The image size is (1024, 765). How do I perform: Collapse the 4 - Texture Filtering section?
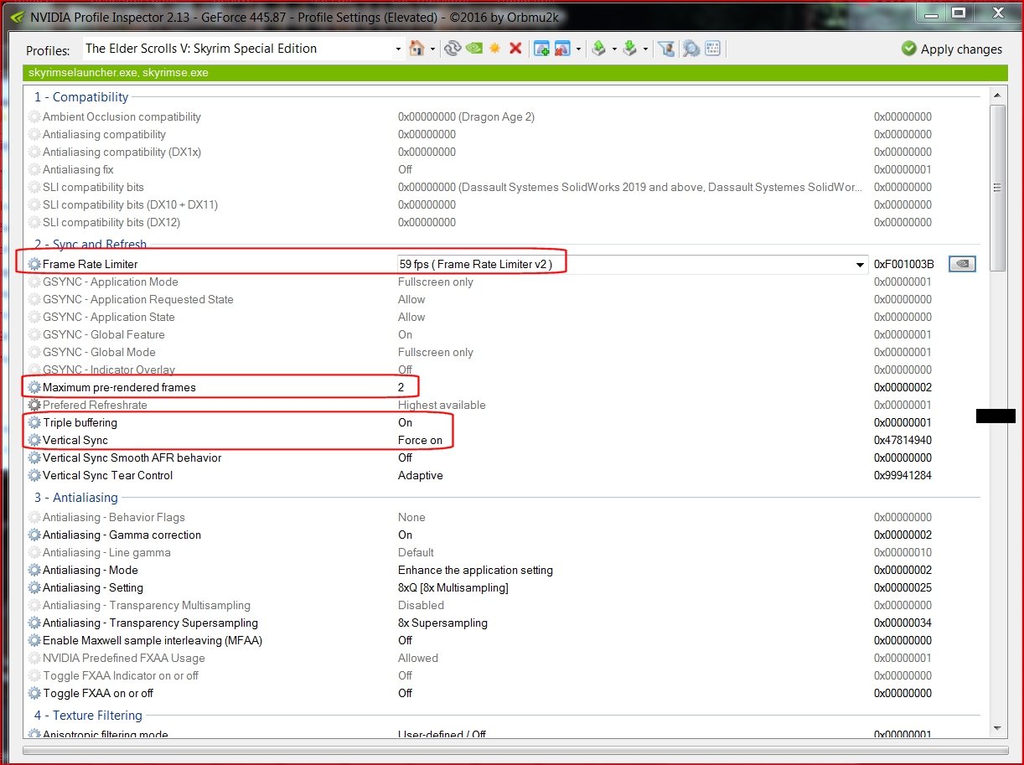click(88, 716)
